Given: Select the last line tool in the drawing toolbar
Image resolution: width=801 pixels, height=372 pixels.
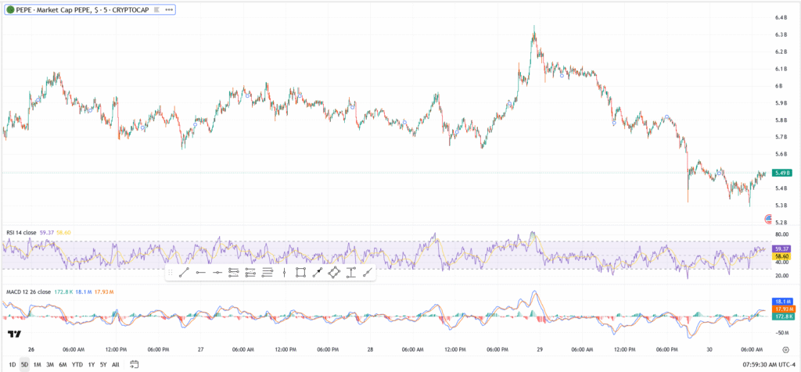Looking at the screenshot, I should (367, 273).
